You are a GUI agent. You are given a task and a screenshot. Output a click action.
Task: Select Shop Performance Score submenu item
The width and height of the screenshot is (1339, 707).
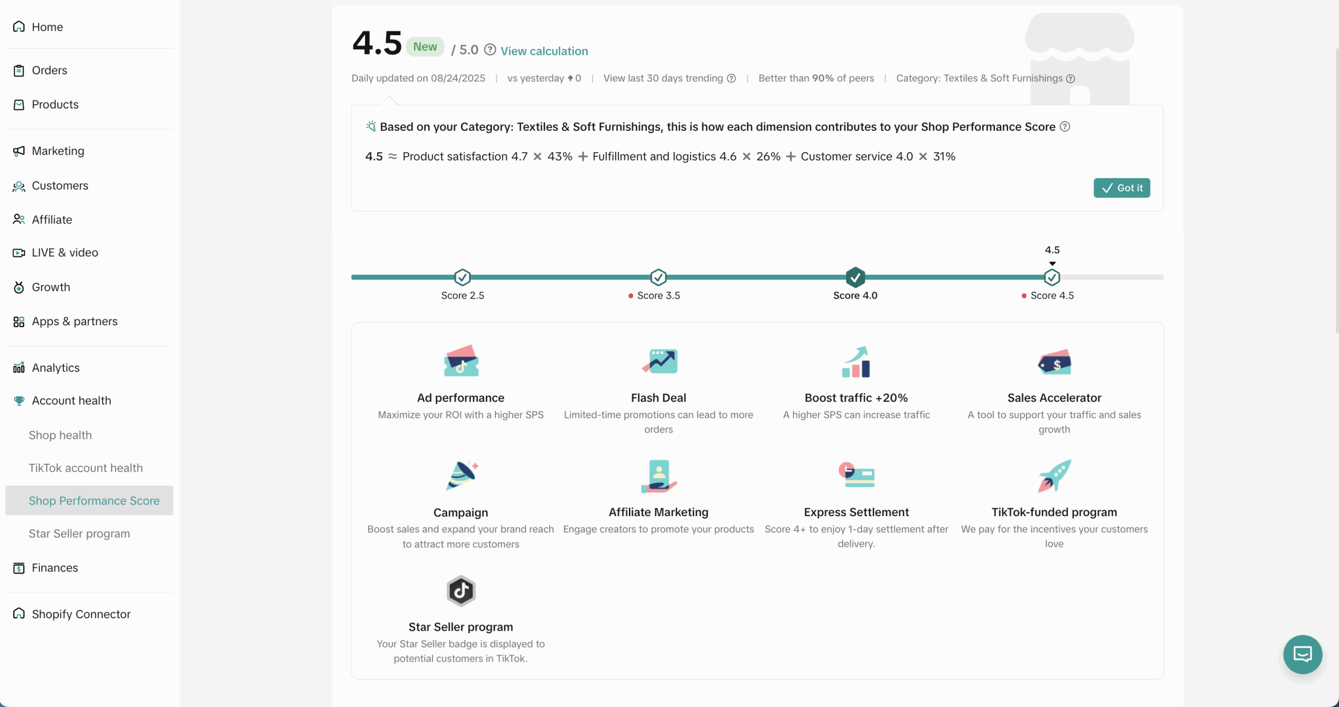[89, 500]
